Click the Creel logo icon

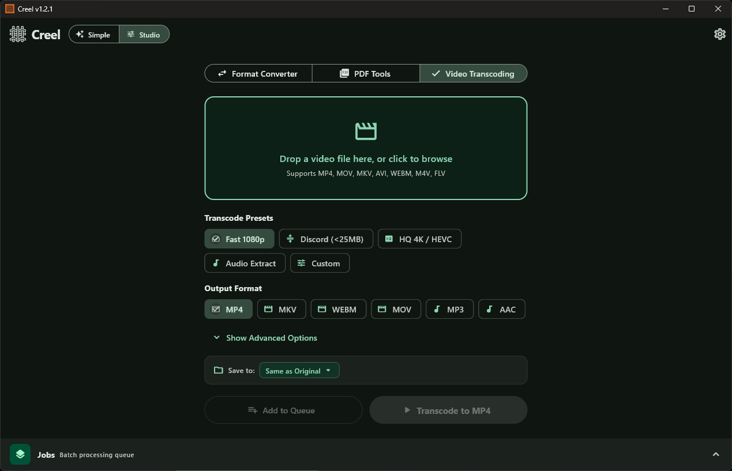18,35
